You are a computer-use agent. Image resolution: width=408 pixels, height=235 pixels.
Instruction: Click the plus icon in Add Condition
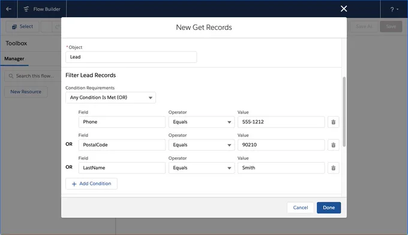click(74, 184)
